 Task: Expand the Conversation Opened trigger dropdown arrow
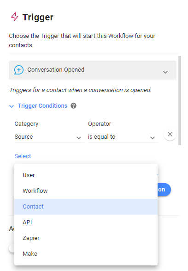pyautogui.click(x=165, y=72)
